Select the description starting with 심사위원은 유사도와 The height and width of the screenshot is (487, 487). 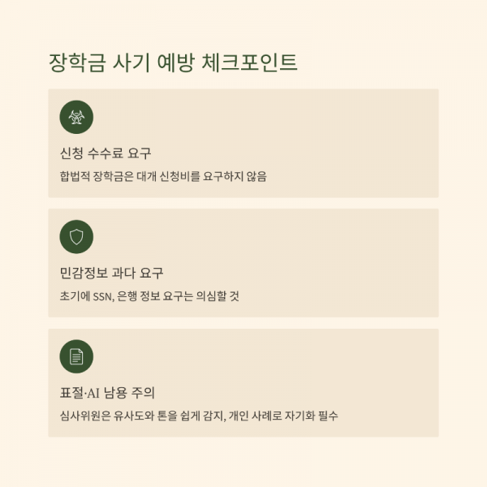199,416
